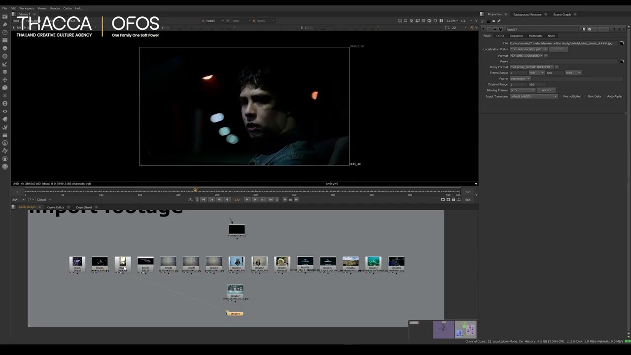This screenshot has width=631, height=355.
Task: Click the Node Graph pane menu icon
Action: [14, 207]
